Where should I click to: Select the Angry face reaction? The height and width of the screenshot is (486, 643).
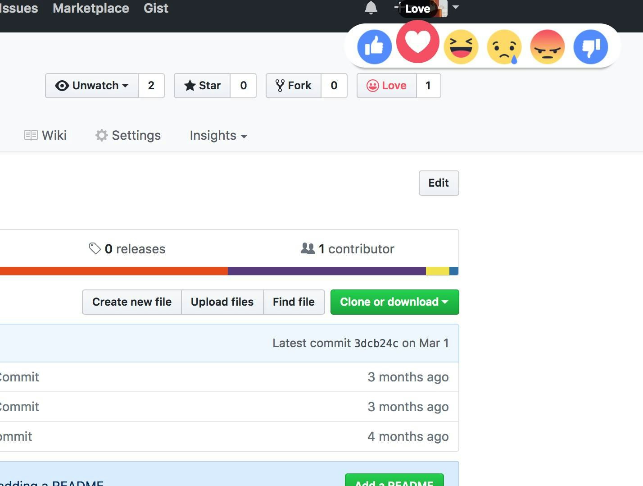547,46
